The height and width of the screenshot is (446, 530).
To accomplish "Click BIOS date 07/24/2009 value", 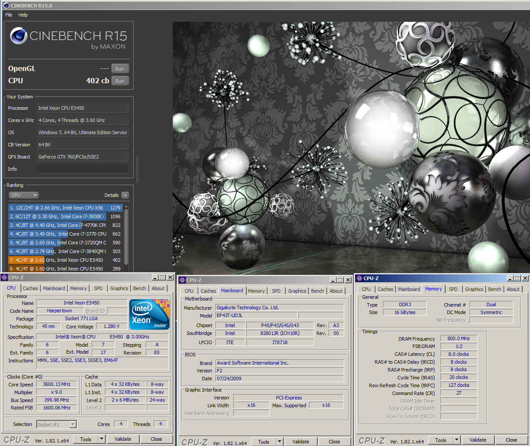I will 280,378.
